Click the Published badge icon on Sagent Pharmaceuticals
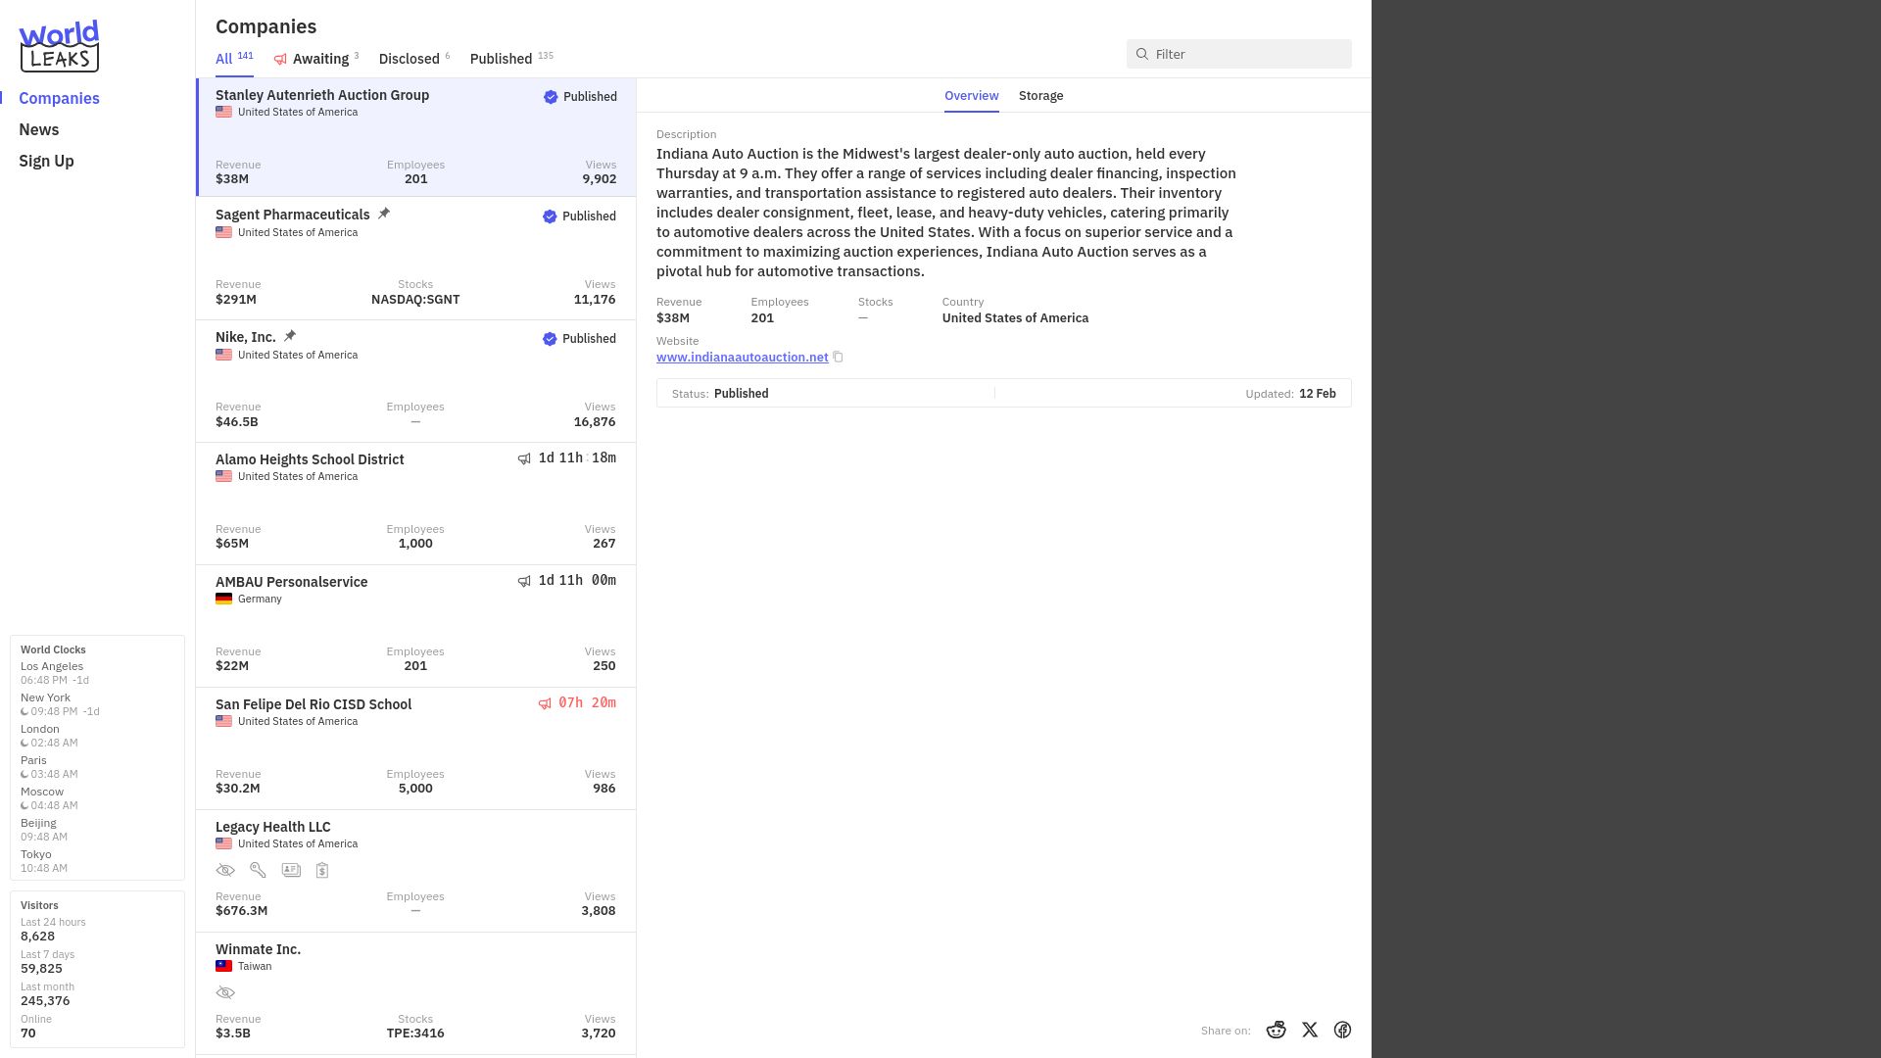The image size is (1881, 1058). click(x=550, y=216)
